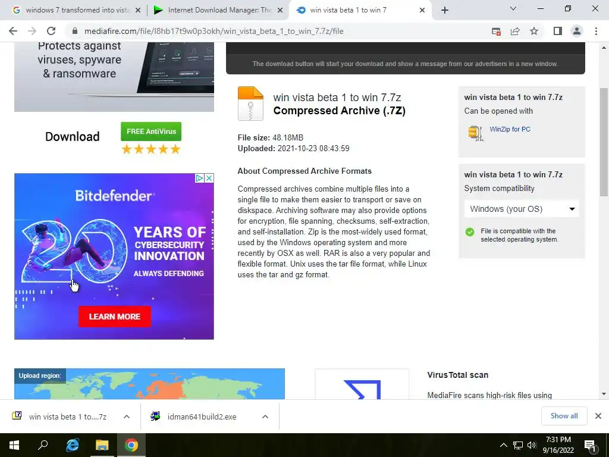
Task: Click the LEARN MORE Bitdefender button
Action: pos(115,317)
